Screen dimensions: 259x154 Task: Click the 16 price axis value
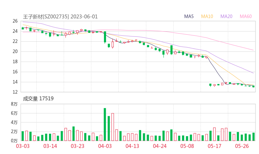click(x=15, y=72)
